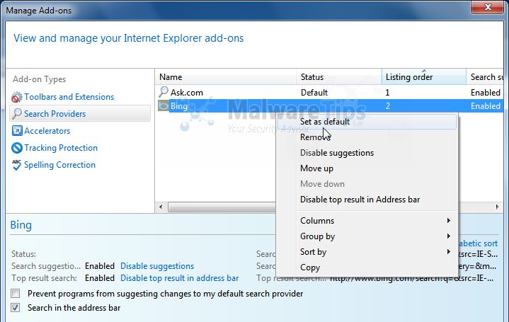This screenshot has height=322, width=509.
Task: Click the Bing provider icon in list
Action: click(164, 106)
